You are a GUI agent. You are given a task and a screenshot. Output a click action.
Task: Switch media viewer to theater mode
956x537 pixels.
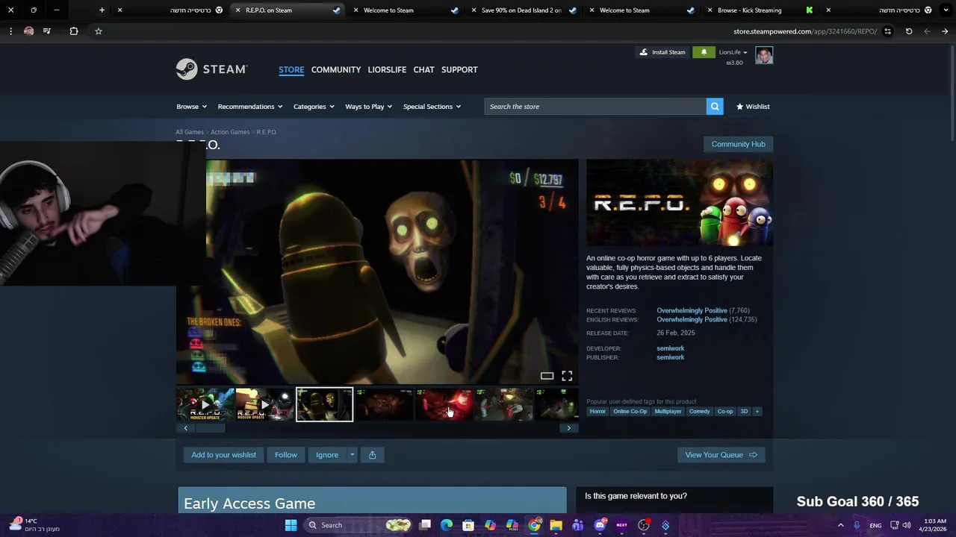(547, 376)
